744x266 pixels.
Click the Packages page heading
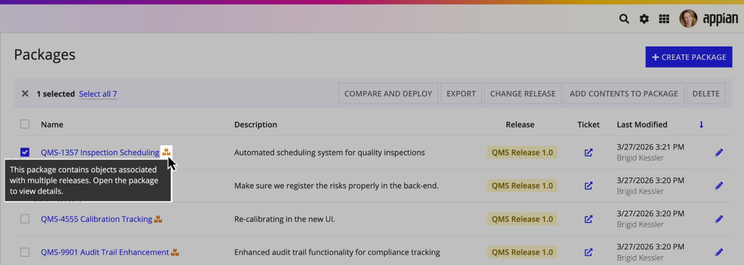45,55
